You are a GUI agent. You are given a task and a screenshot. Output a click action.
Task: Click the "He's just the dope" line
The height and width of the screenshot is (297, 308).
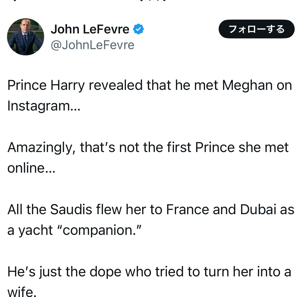(149, 272)
